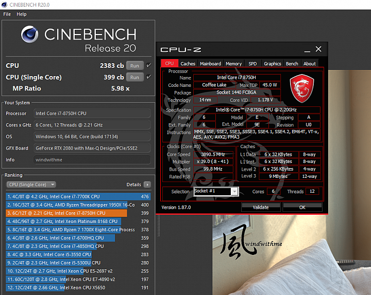Switch to the Graphics tab

click(273, 64)
